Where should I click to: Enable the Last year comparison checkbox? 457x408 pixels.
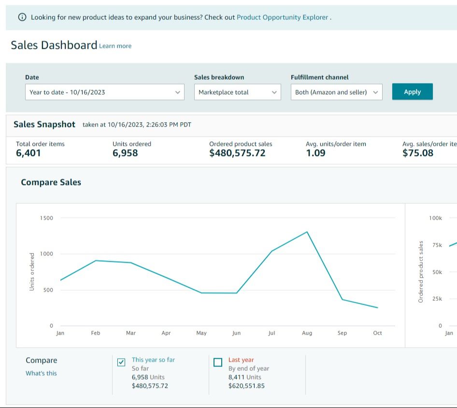(x=218, y=362)
